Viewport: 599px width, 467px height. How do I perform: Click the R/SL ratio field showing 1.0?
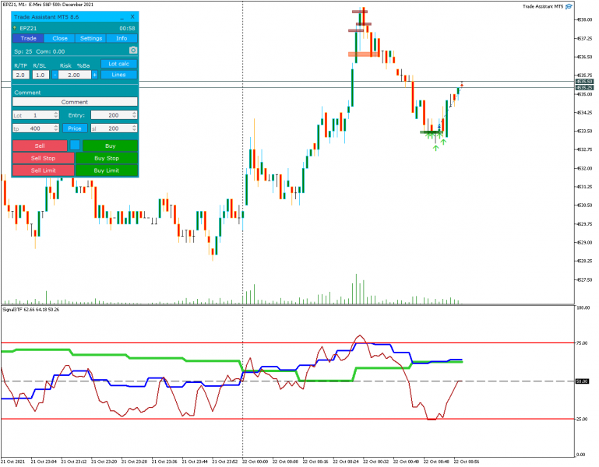coord(41,75)
